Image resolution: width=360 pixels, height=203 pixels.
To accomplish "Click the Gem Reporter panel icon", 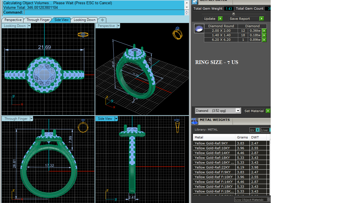I will (x=195, y=2).
